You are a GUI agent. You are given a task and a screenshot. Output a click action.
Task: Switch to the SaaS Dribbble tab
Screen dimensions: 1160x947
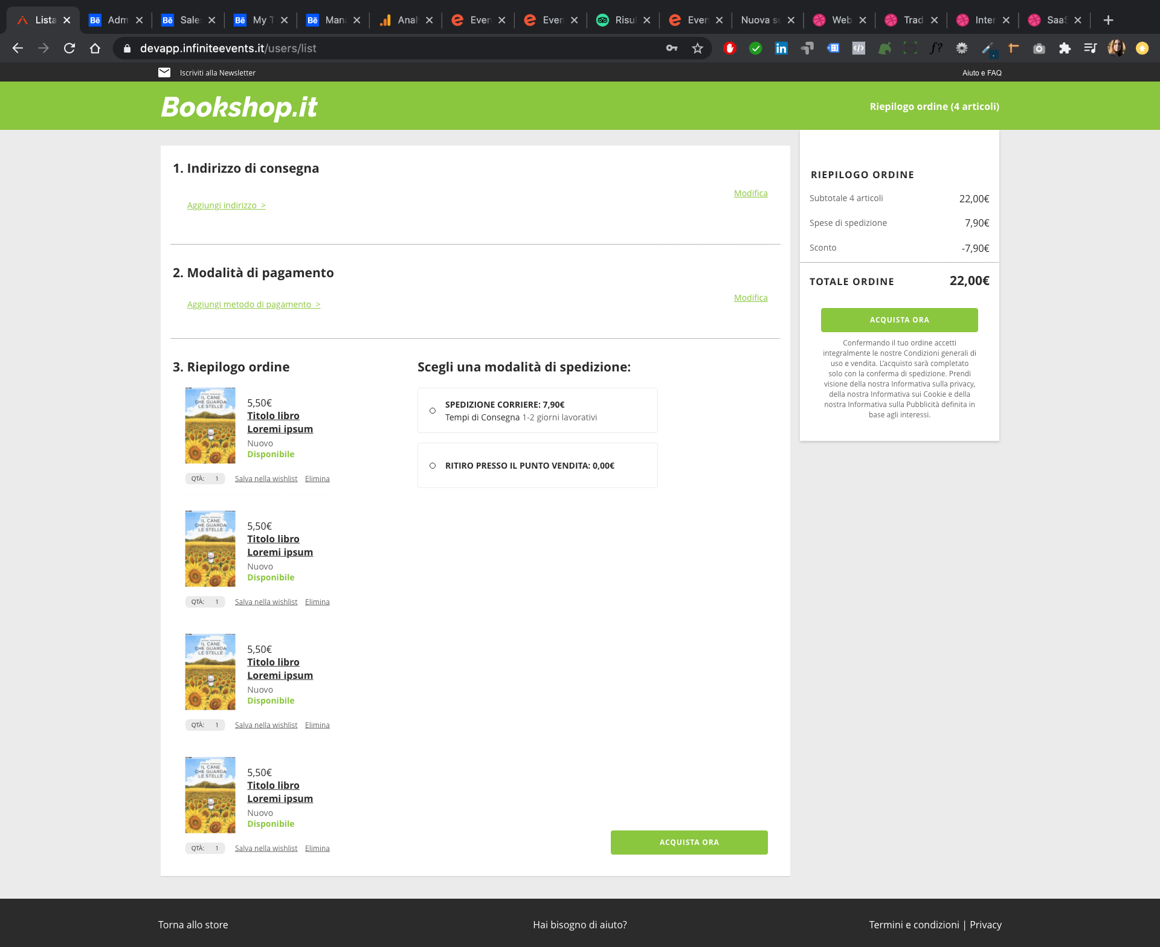pos(1055,20)
